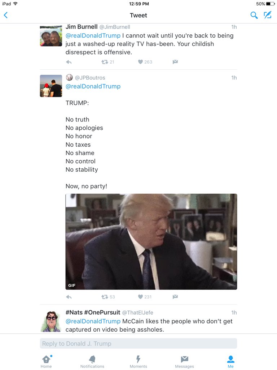This screenshot has width=277, height=370.
Task: Reply to the @JPBoutros tweet
Action: [x=69, y=297]
